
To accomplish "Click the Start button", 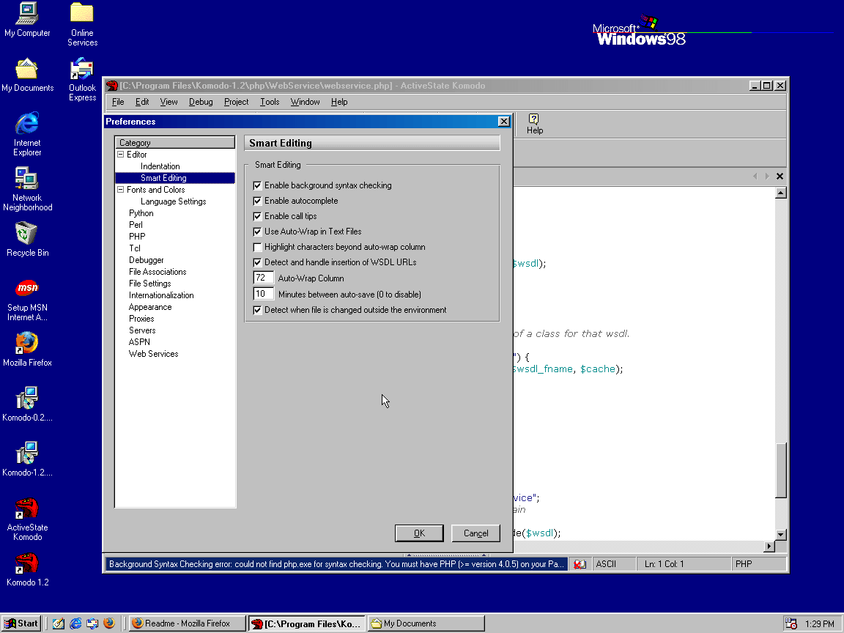I will pos(21,623).
